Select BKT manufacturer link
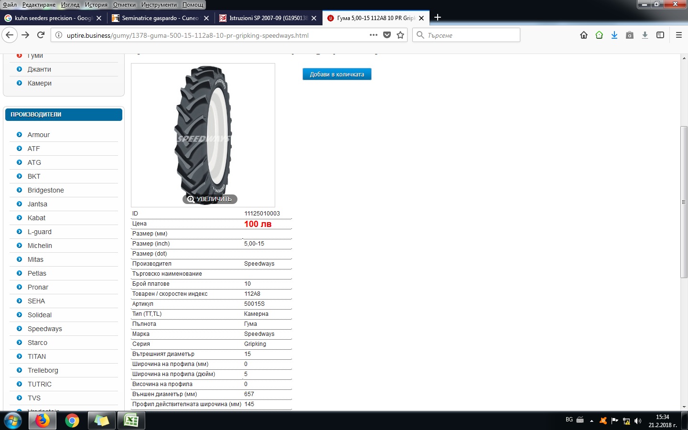688x430 pixels. (x=34, y=176)
